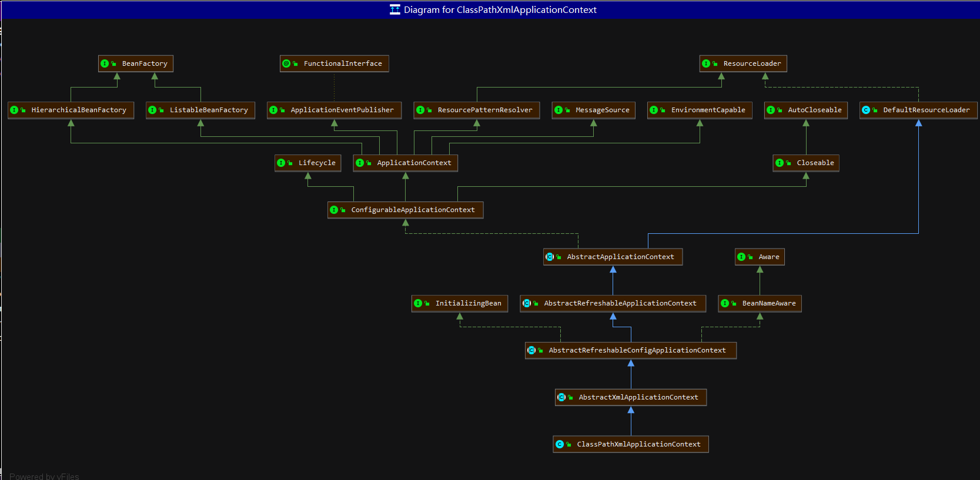Viewport: 980px width, 480px height.
Task: Click the interface icon on ListableBeanFactory node
Action: click(152, 110)
